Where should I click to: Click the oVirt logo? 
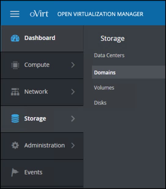[39, 14]
